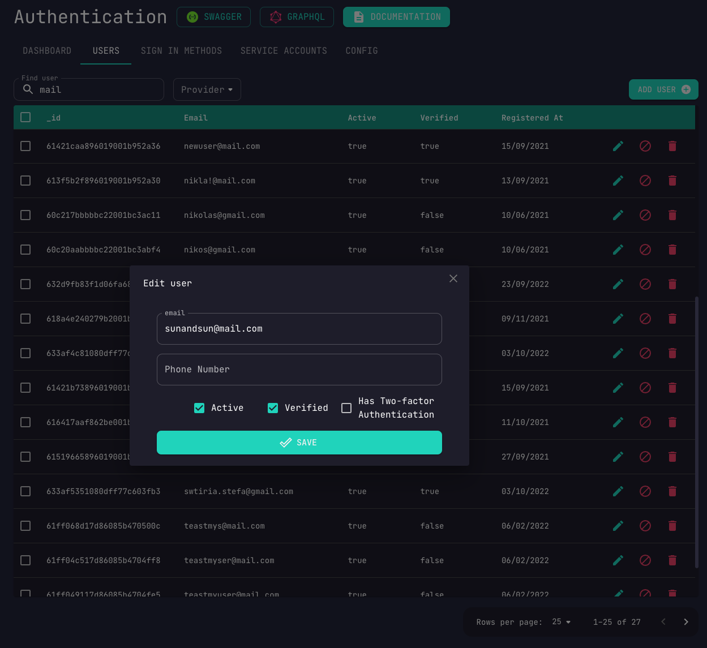Go to the previous page arrow
This screenshot has width=707, height=648.
(663, 622)
